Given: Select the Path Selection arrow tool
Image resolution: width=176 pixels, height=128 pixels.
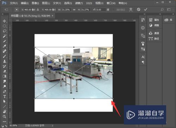Looking at the screenshot, I should point(5,101).
